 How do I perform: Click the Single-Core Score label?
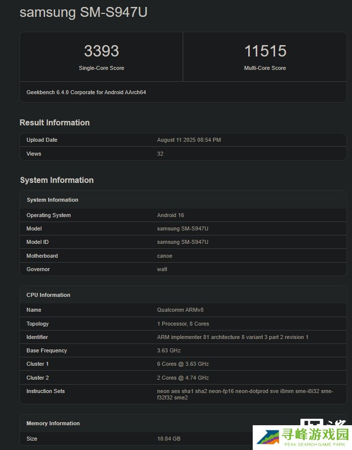point(101,68)
